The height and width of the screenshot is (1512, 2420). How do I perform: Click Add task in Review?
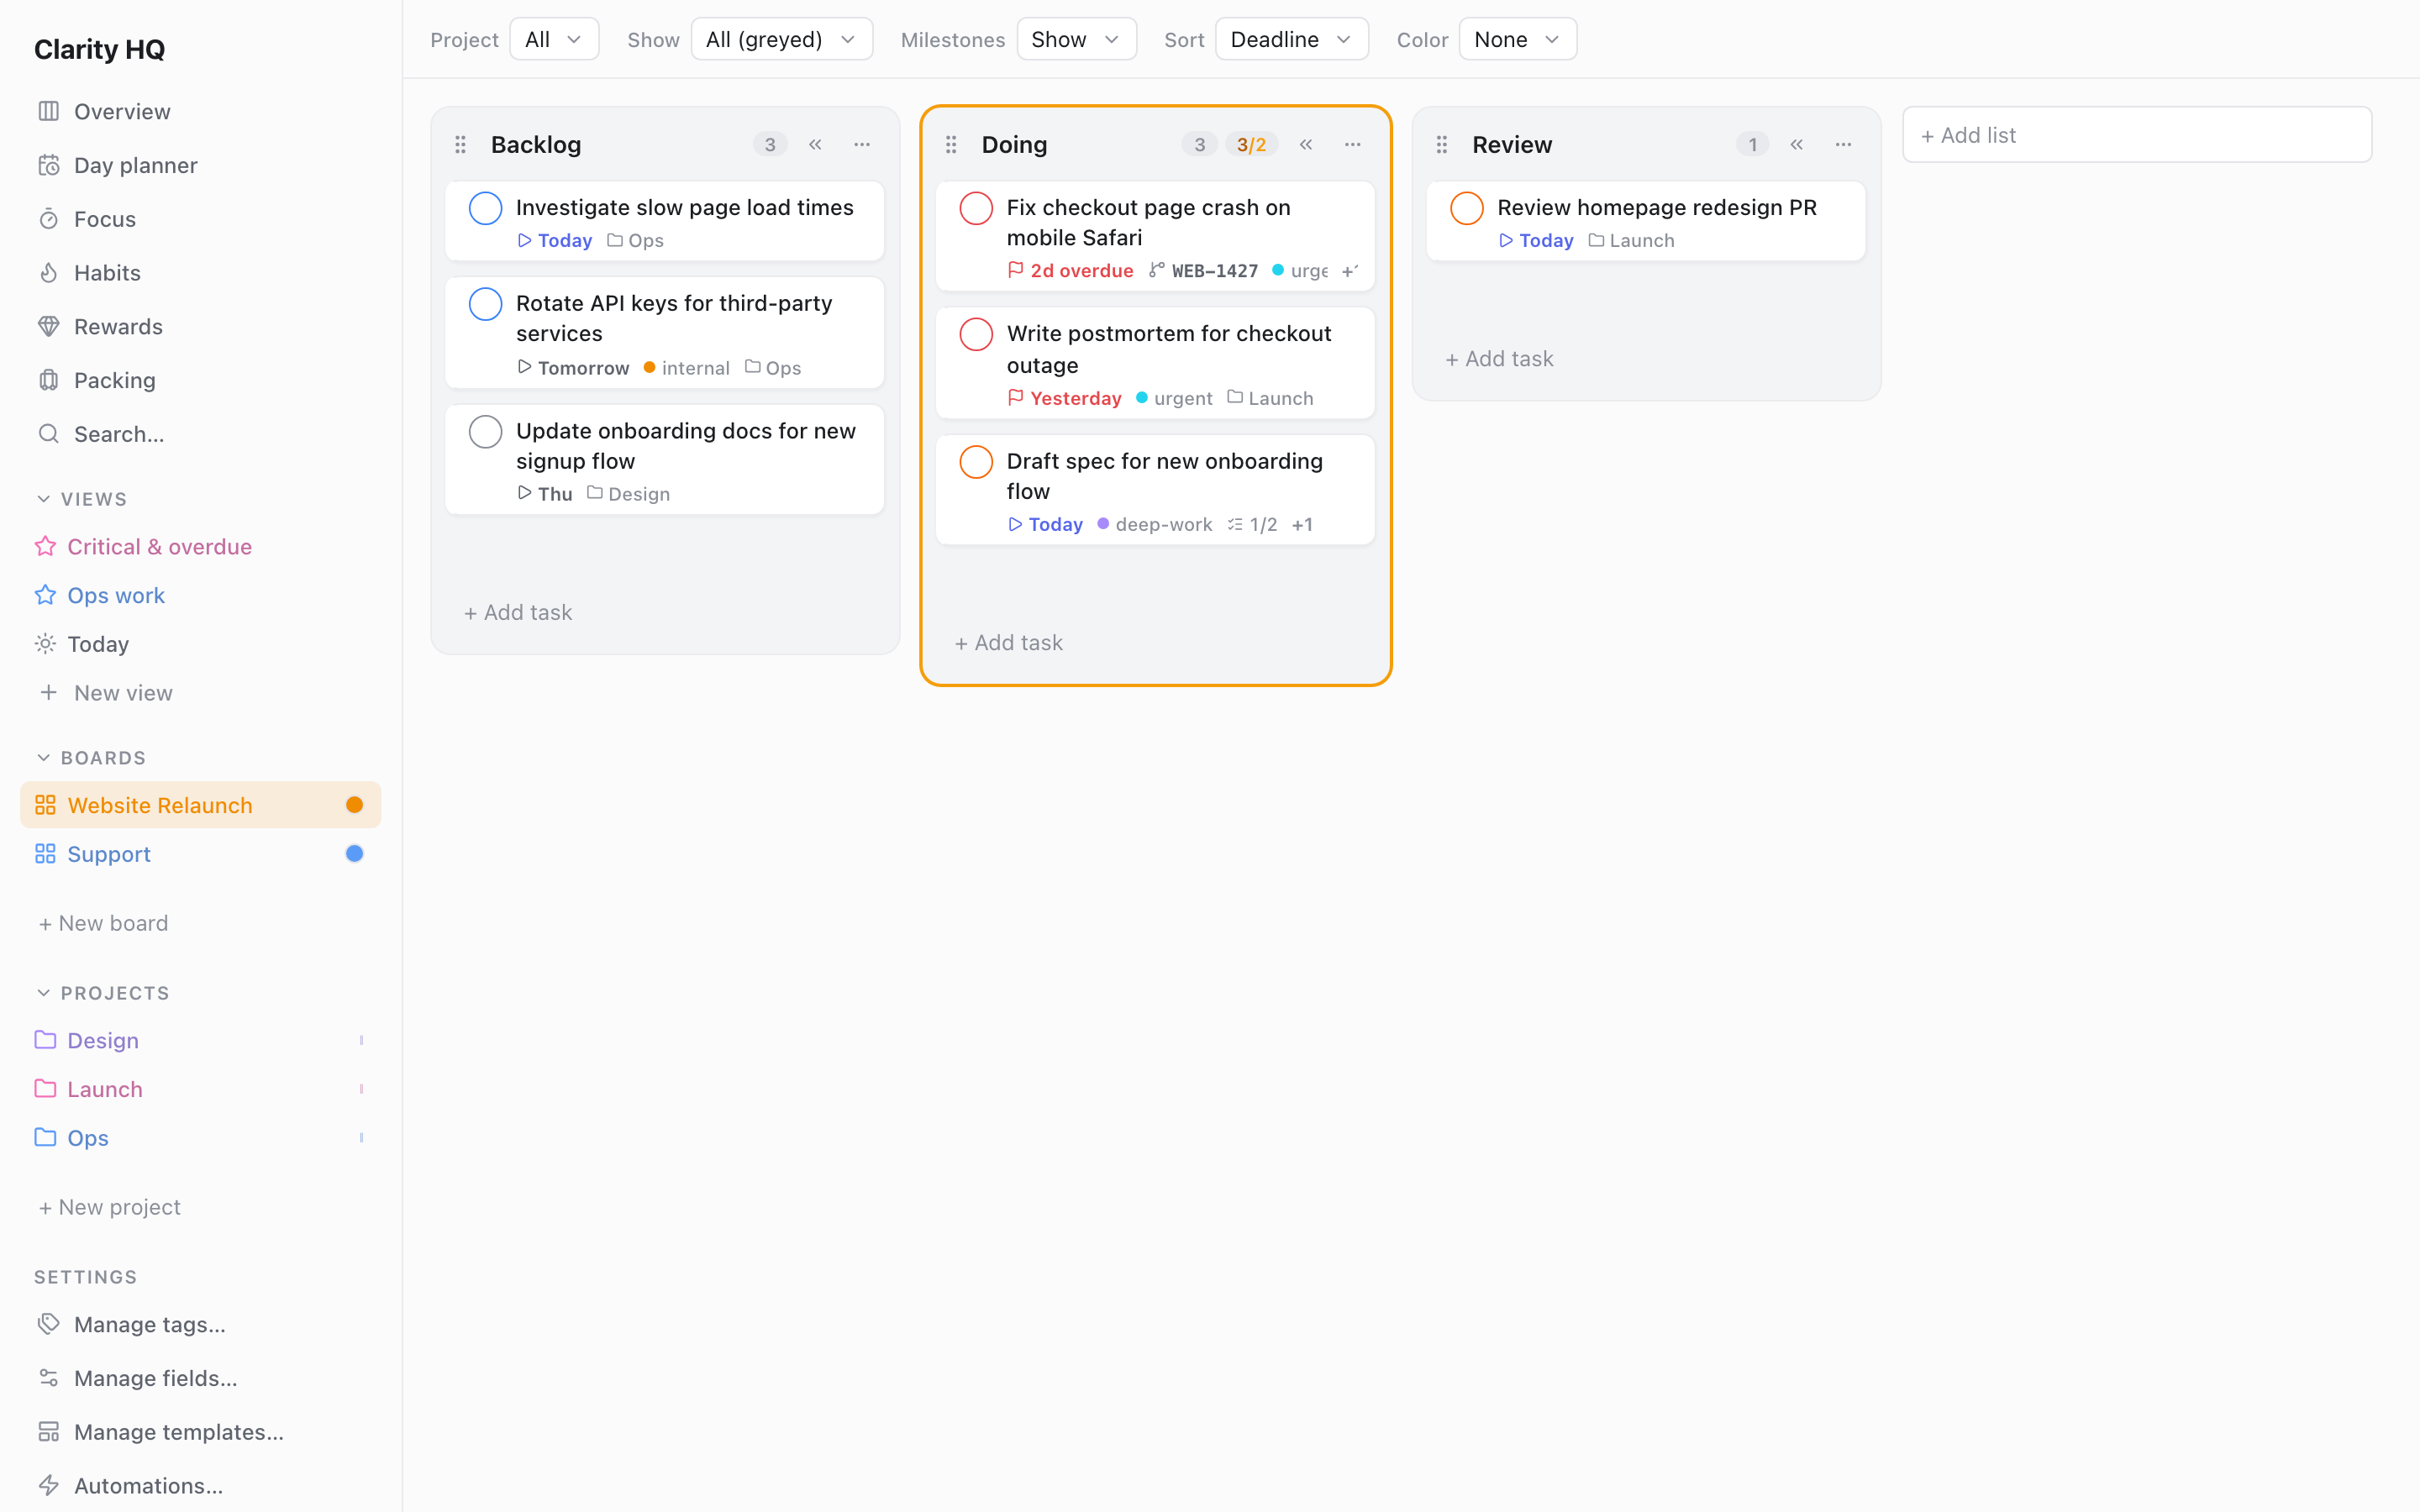[1499, 359]
